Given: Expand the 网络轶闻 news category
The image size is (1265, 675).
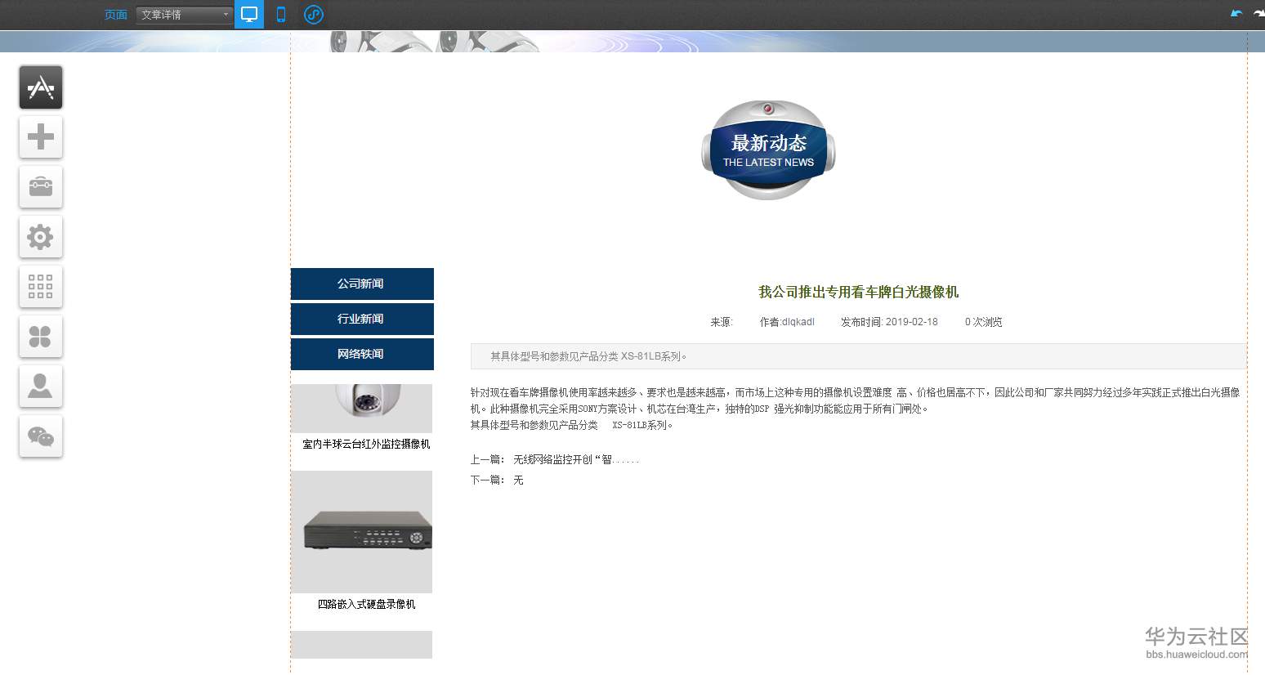Looking at the screenshot, I should point(361,354).
